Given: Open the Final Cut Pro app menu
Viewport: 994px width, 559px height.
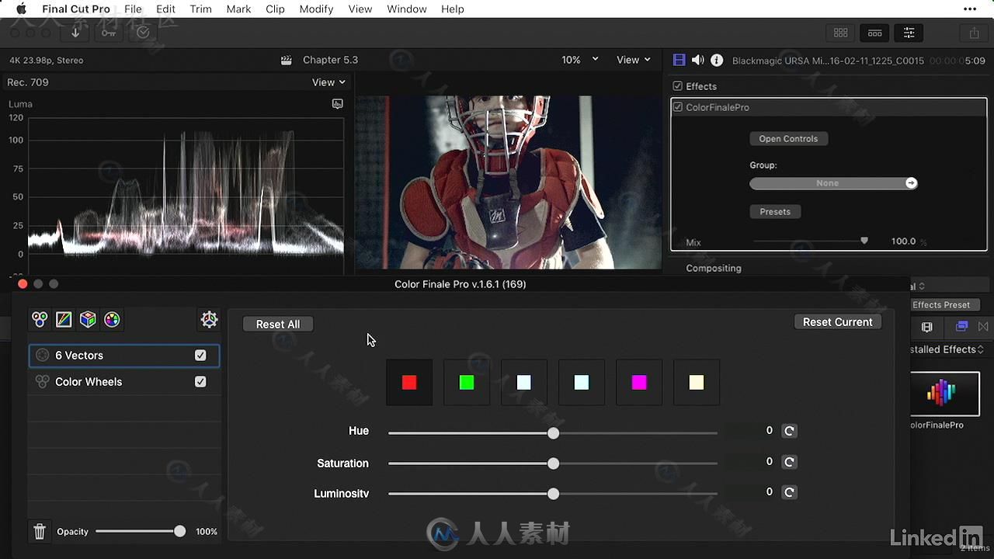Looking at the screenshot, I should (x=76, y=9).
